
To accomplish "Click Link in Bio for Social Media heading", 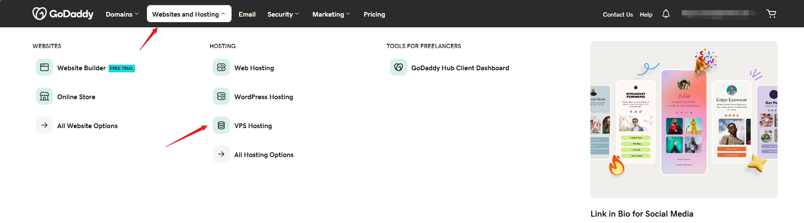I will click(642, 214).
